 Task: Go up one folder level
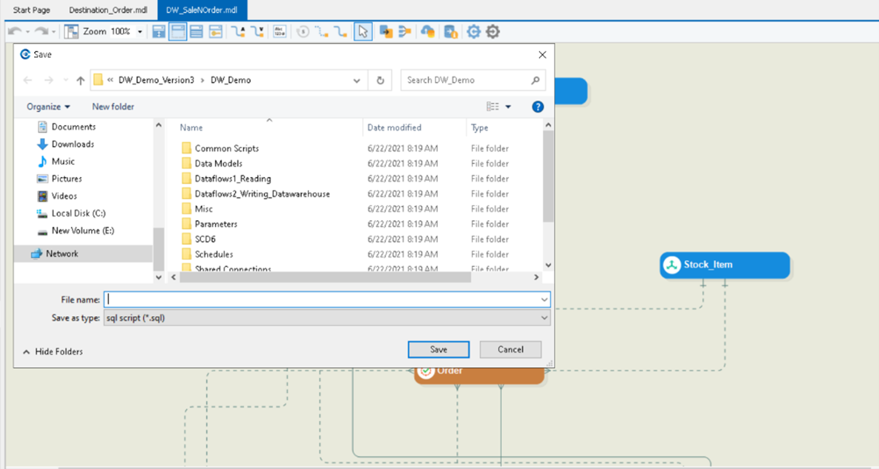tap(80, 80)
